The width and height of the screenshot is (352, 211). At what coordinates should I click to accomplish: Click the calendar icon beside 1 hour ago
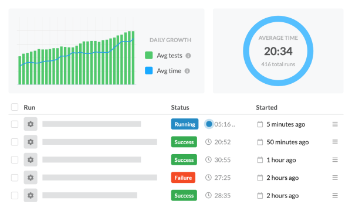click(260, 160)
